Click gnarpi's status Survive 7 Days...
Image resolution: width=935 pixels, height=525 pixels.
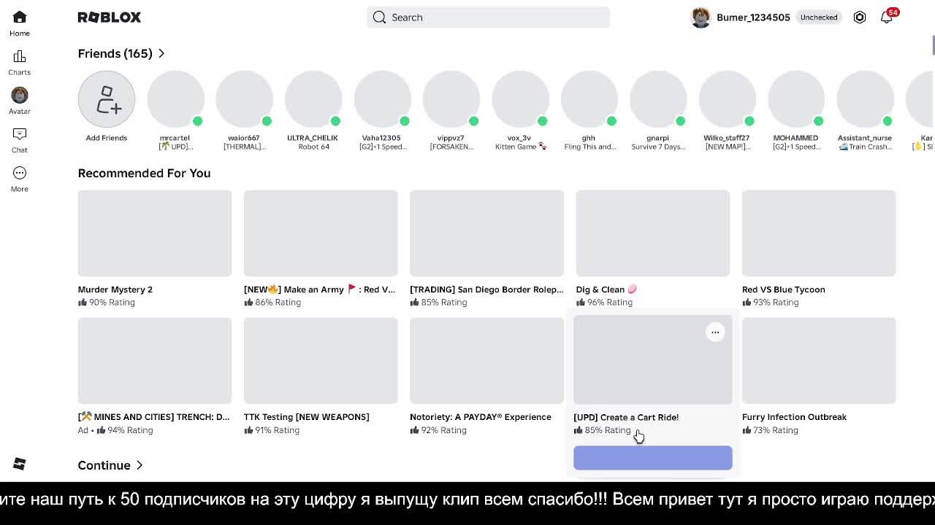[658, 147]
